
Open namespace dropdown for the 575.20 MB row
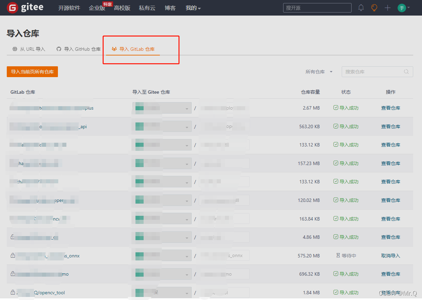162,256
